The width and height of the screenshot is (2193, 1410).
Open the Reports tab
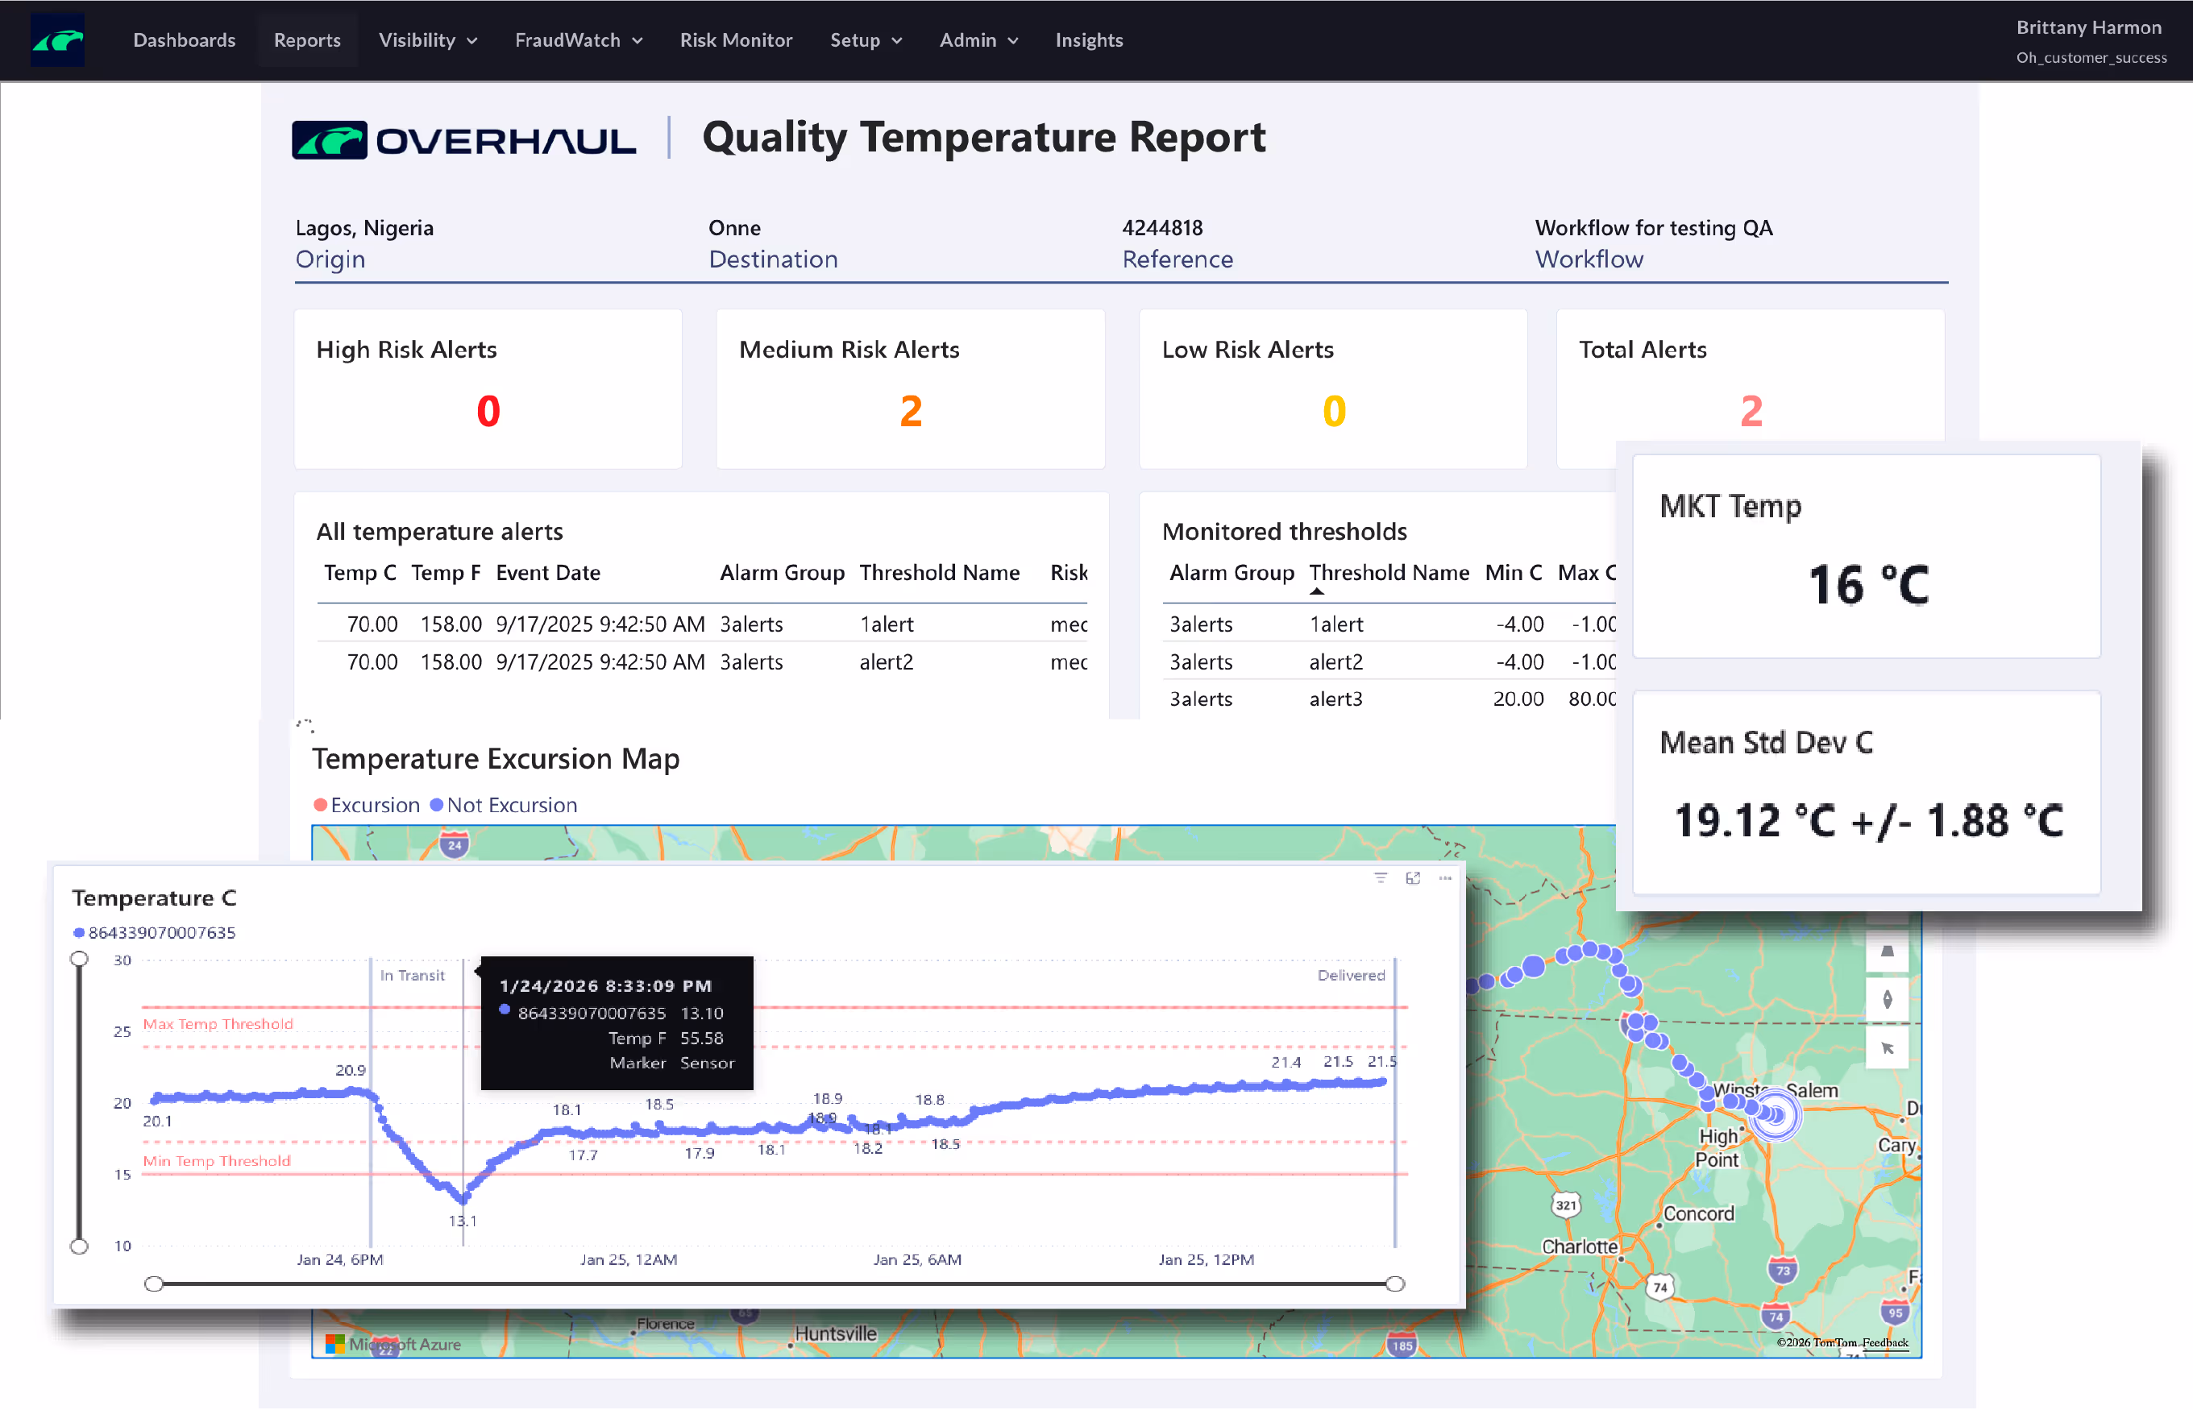[307, 40]
